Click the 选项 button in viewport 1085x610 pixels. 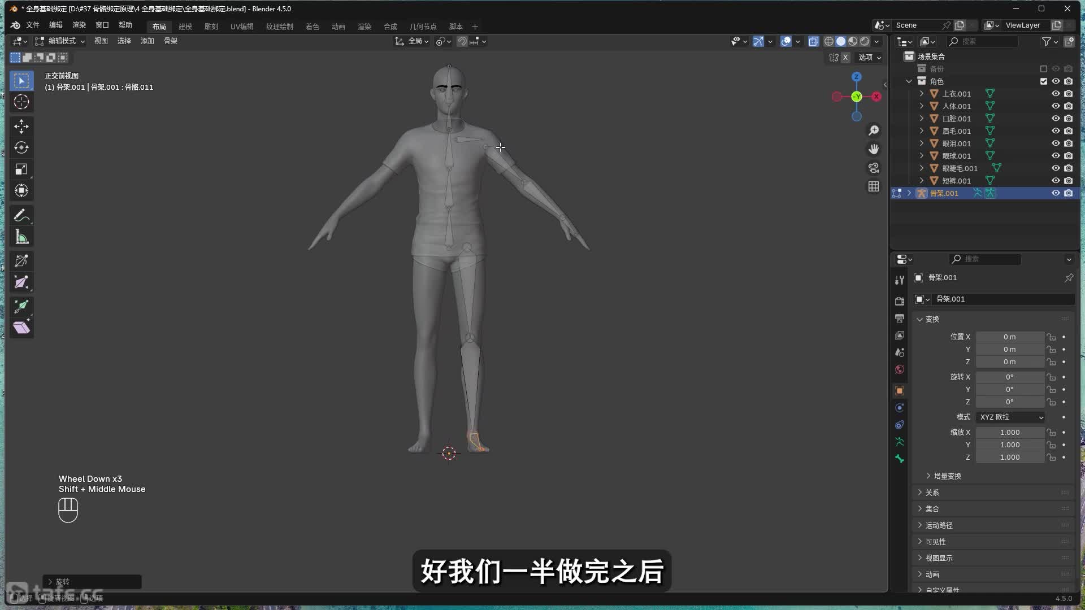pyautogui.click(x=869, y=58)
